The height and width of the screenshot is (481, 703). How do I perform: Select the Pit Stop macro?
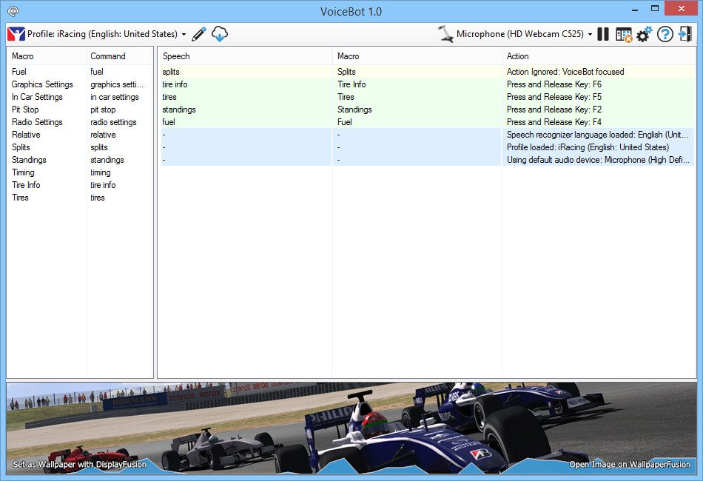pyautogui.click(x=25, y=110)
